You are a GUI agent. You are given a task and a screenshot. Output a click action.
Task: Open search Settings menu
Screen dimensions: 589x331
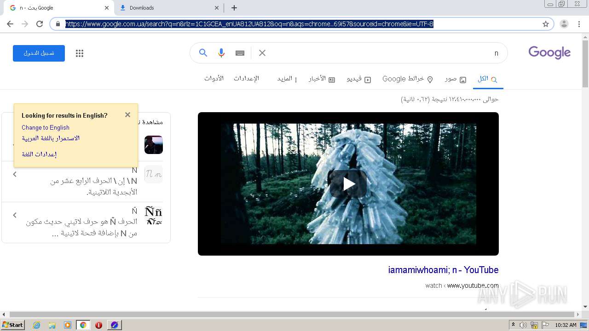pyautogui.click(x=246, y=79)
